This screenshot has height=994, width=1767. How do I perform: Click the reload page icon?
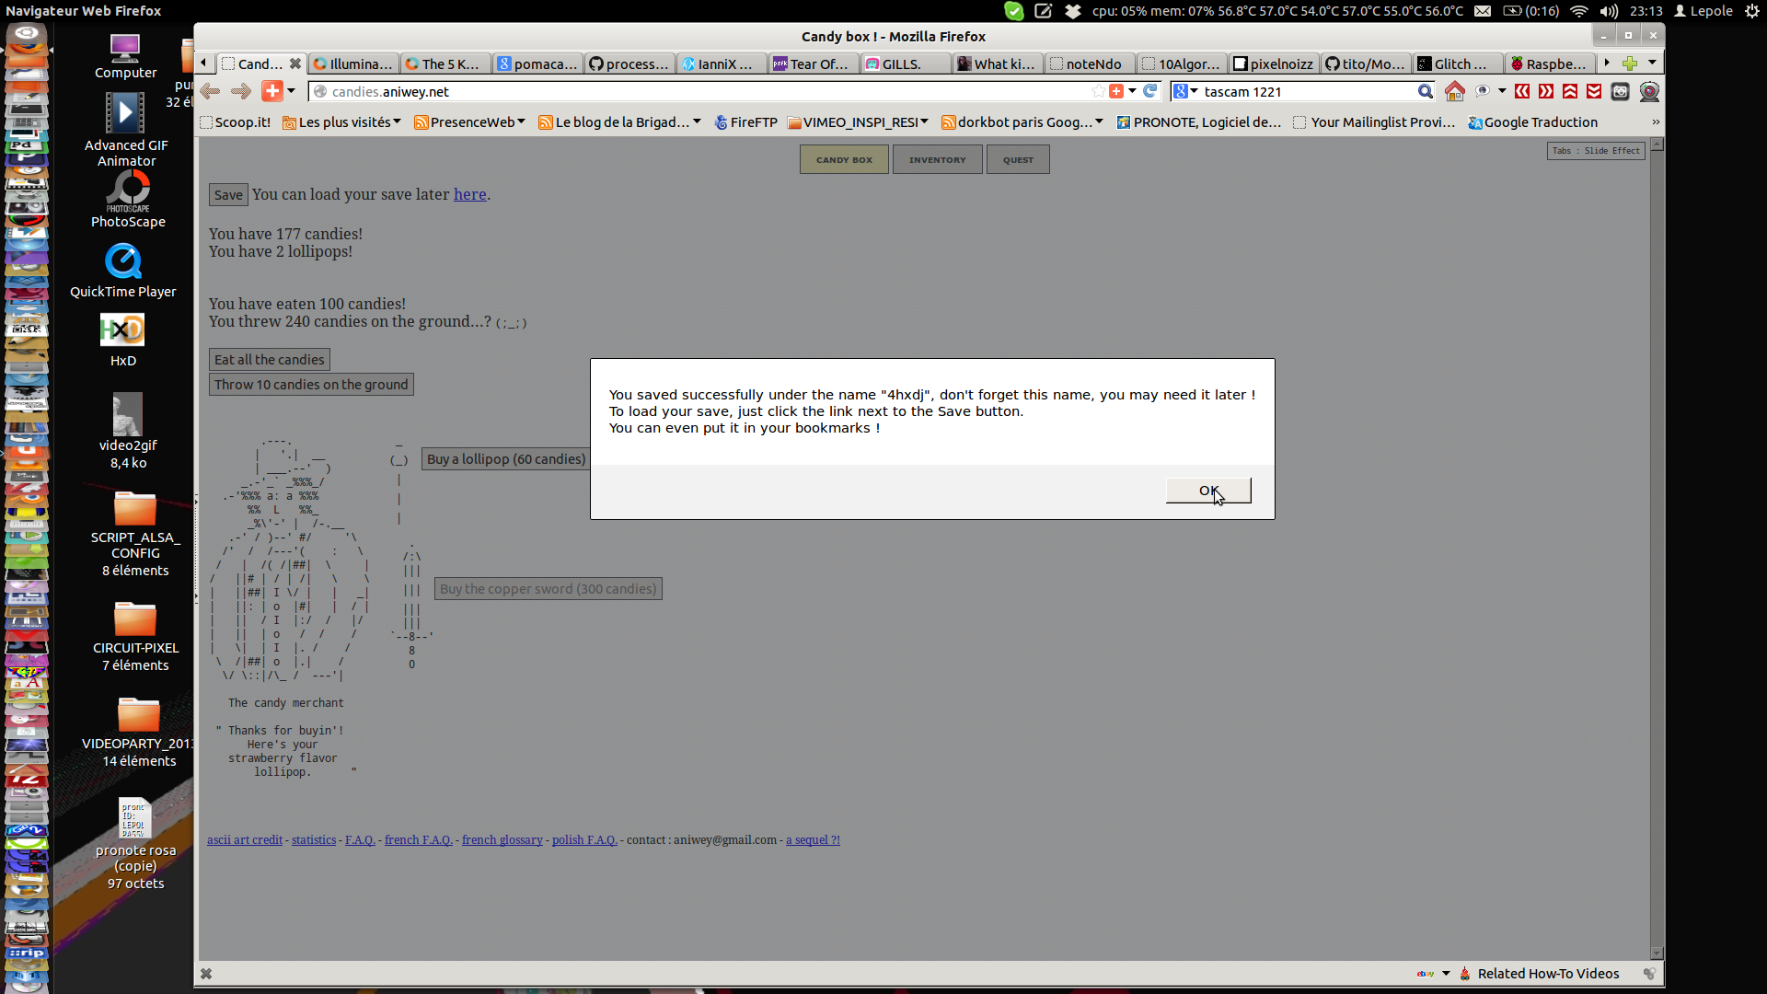1149,91
